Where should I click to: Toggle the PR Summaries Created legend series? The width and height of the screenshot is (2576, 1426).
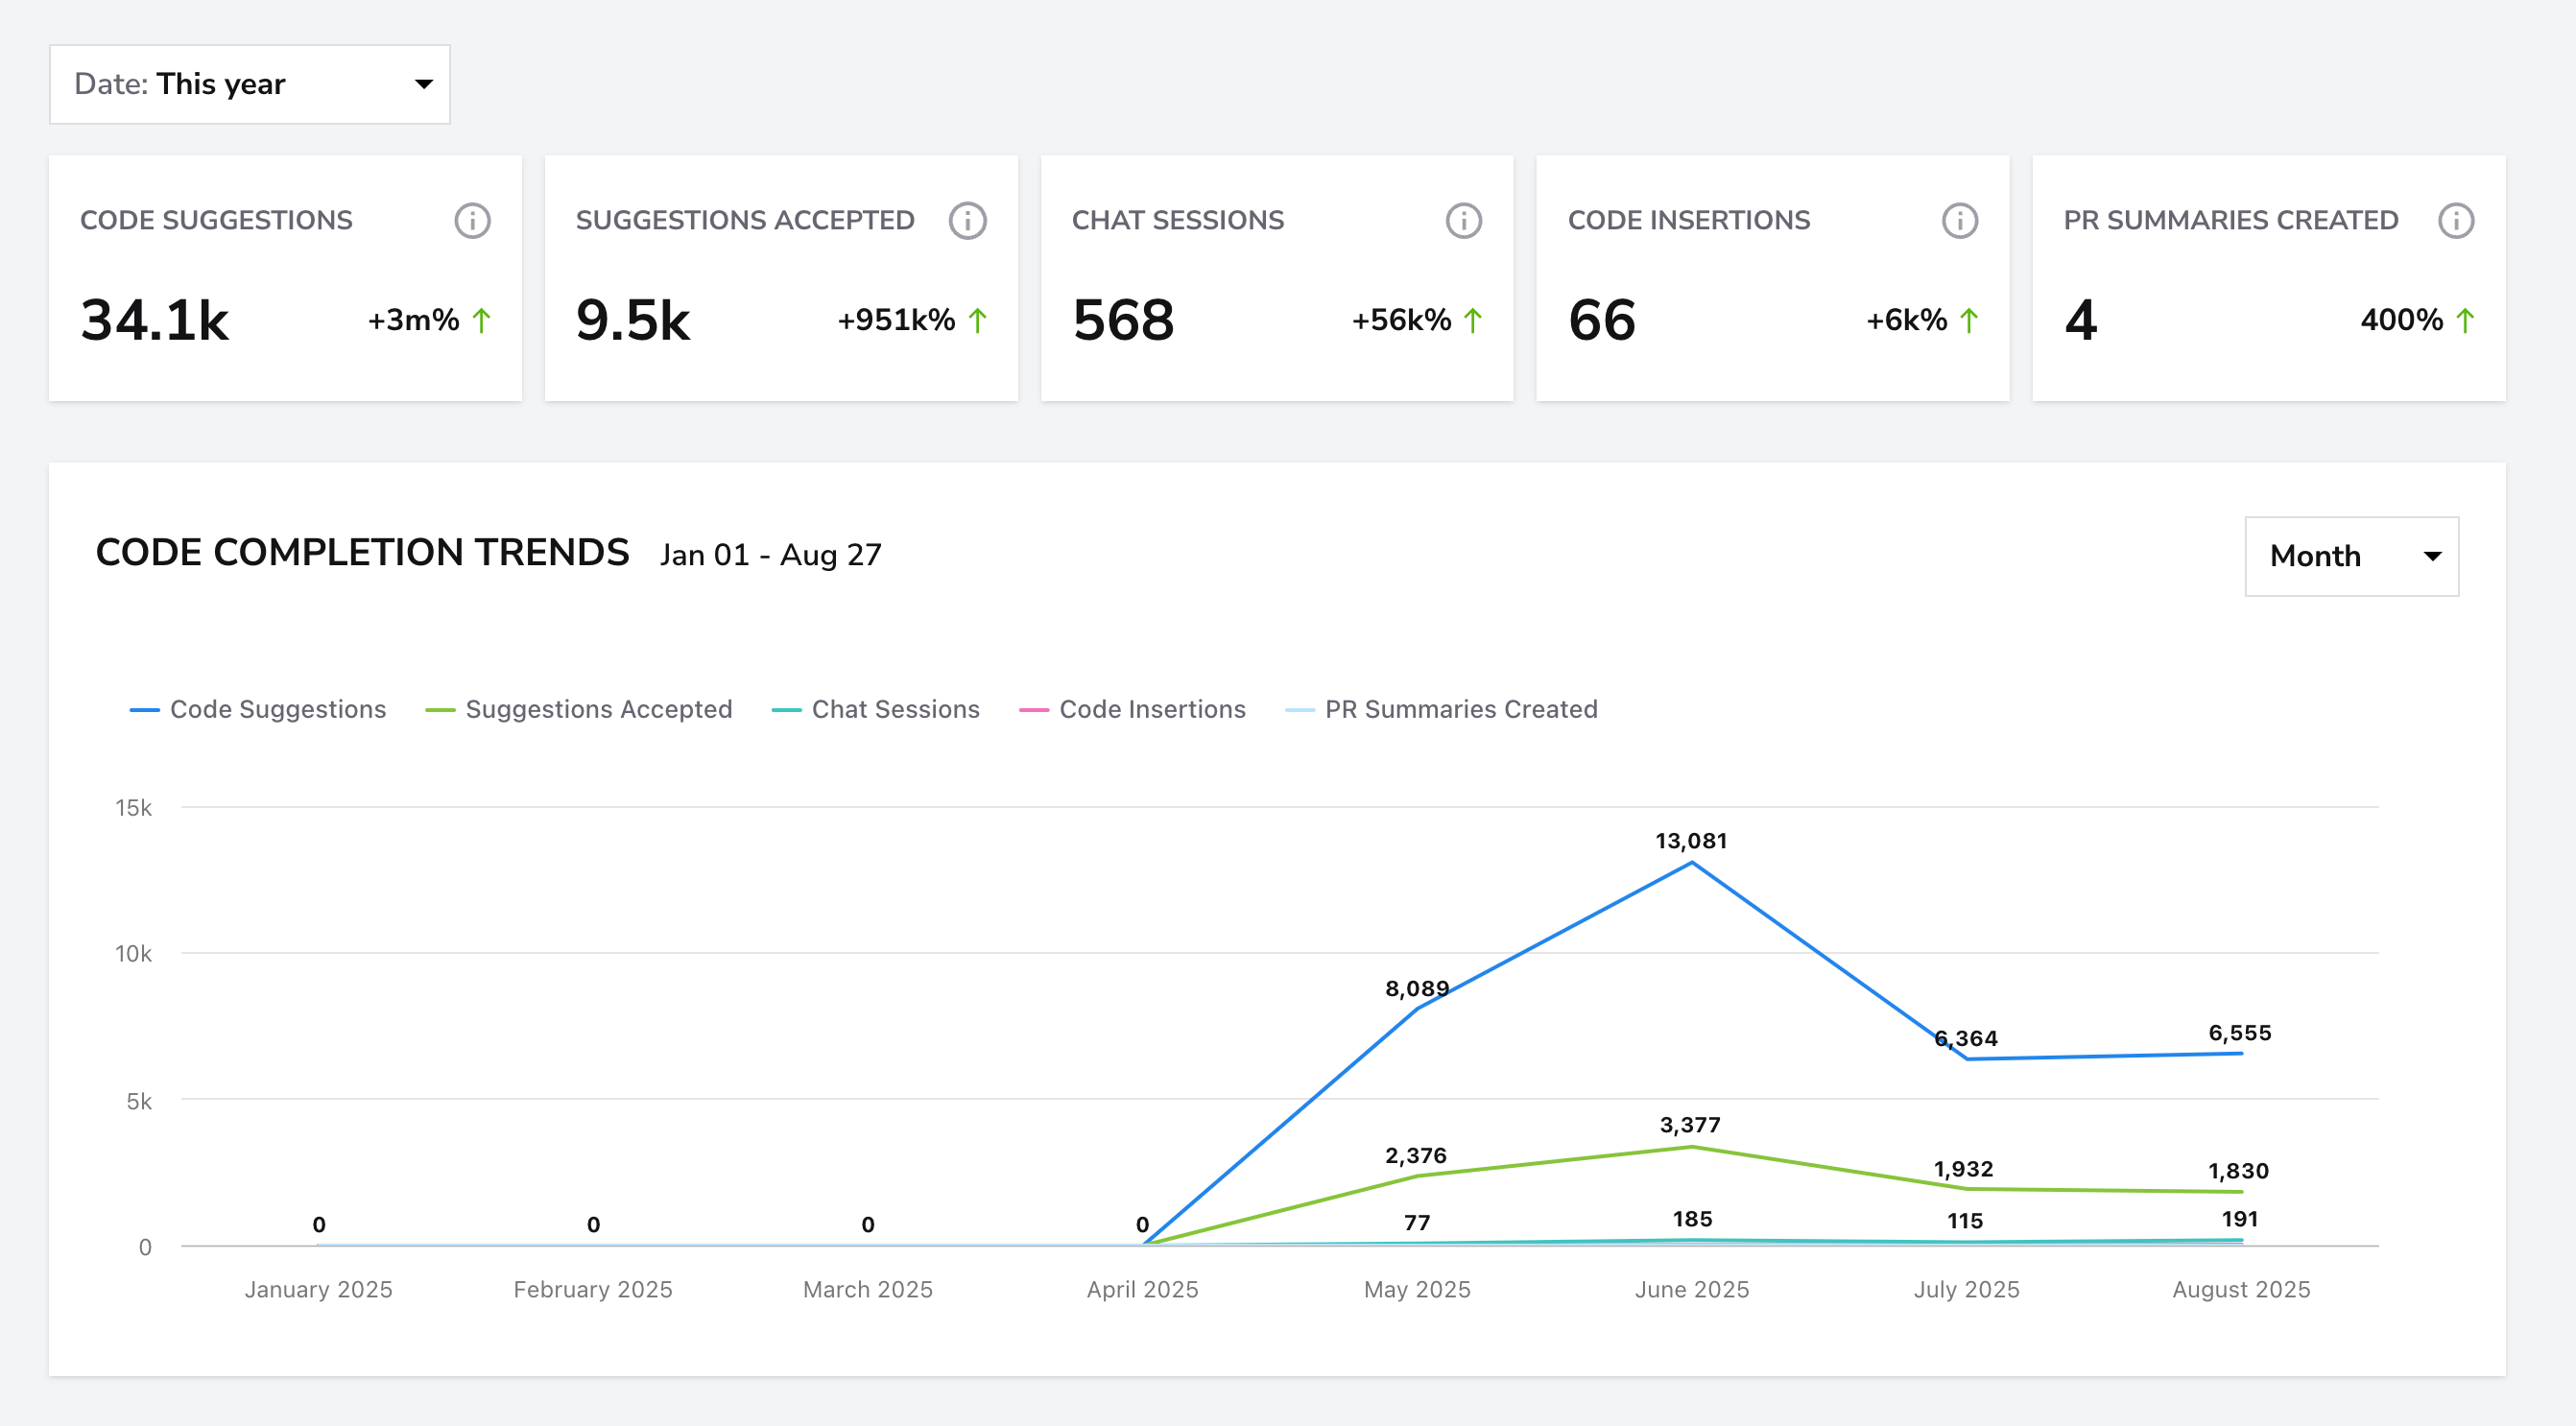point(1441,709)
